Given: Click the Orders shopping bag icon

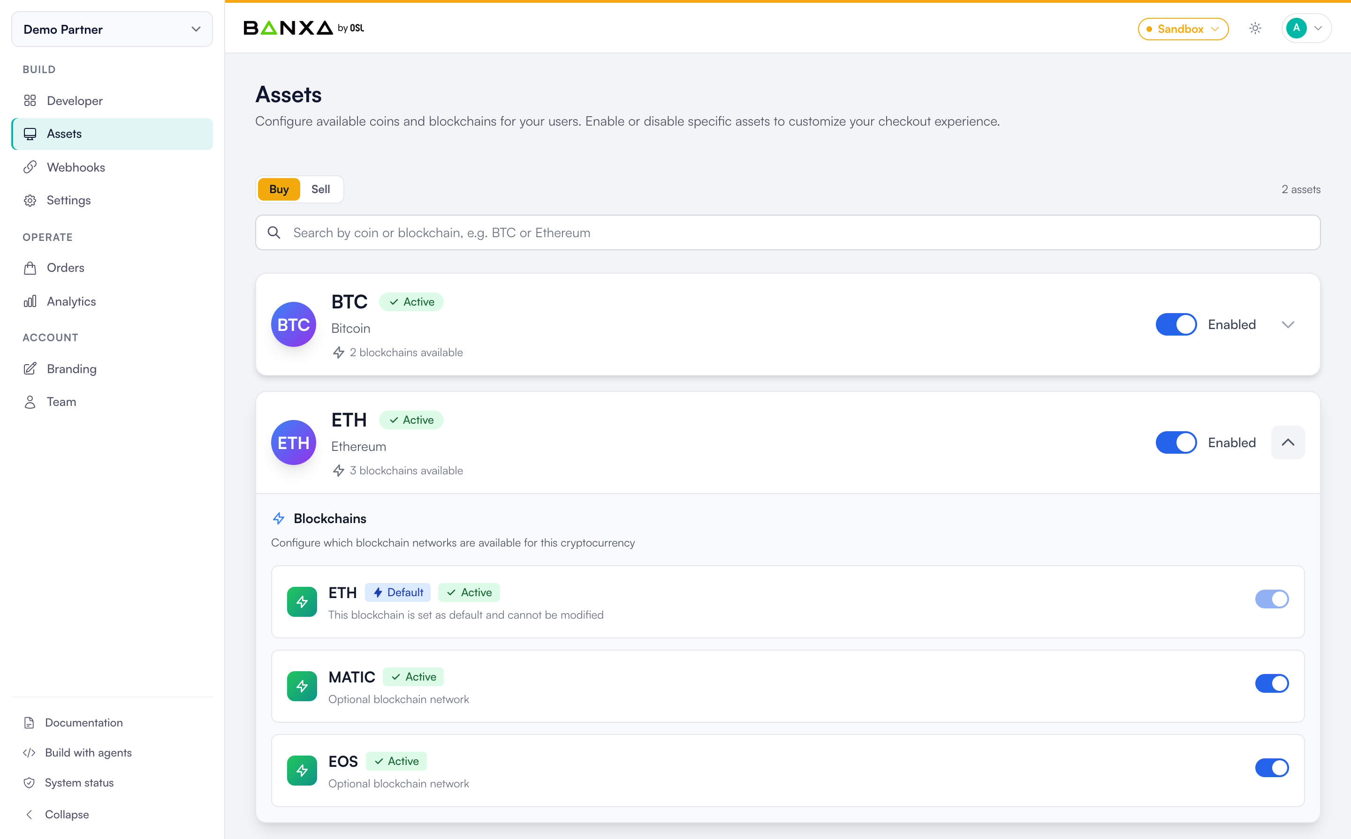Looking at the screenshot, I should [x=30, y=268].
